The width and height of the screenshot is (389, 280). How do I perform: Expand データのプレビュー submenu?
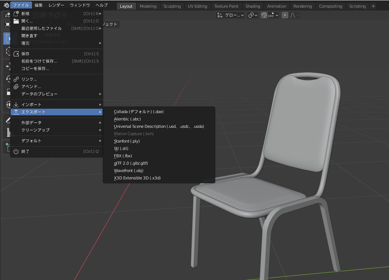pyautogui.click(x=57, y=94)
